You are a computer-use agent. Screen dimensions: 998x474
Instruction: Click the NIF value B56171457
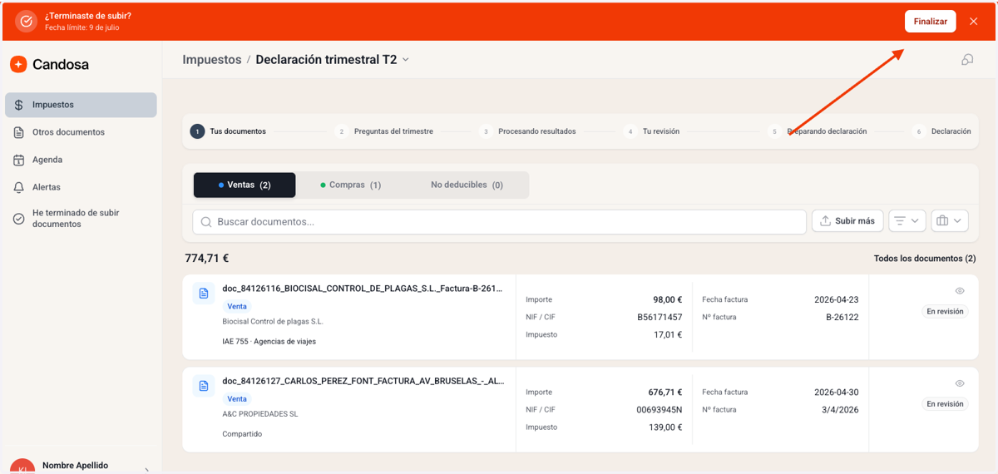click(x=660, y=317)
